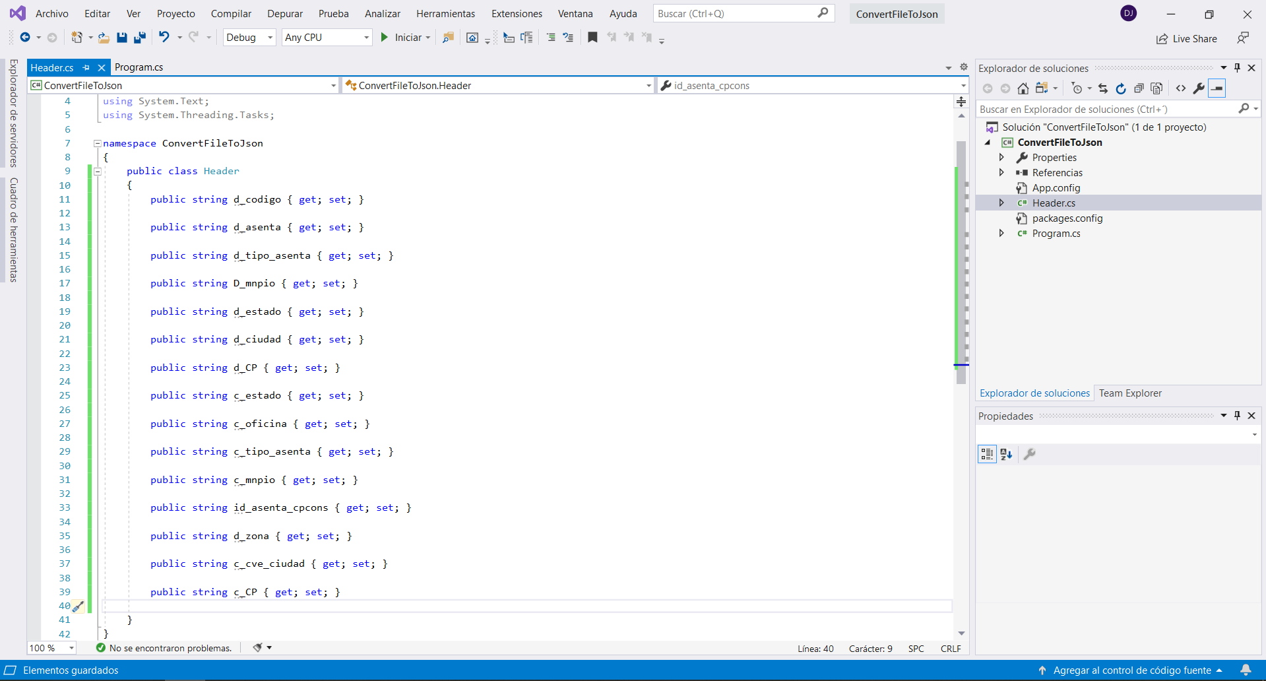This screenshot has height=681, width=1266.
Task: Switch to the Program.cs tab
Action: pos(139,67)
